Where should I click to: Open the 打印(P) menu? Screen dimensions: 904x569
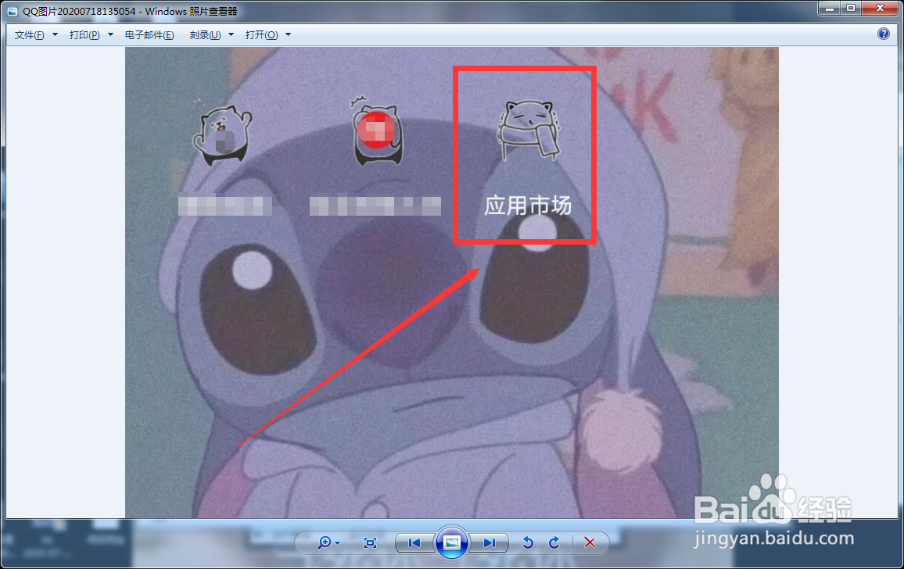pos(84,35)
